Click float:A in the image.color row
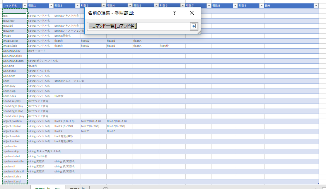The height and width of the screenshot is (189, 326). [146, 41]
